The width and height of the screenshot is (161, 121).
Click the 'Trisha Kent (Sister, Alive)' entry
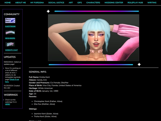(45, 117)
